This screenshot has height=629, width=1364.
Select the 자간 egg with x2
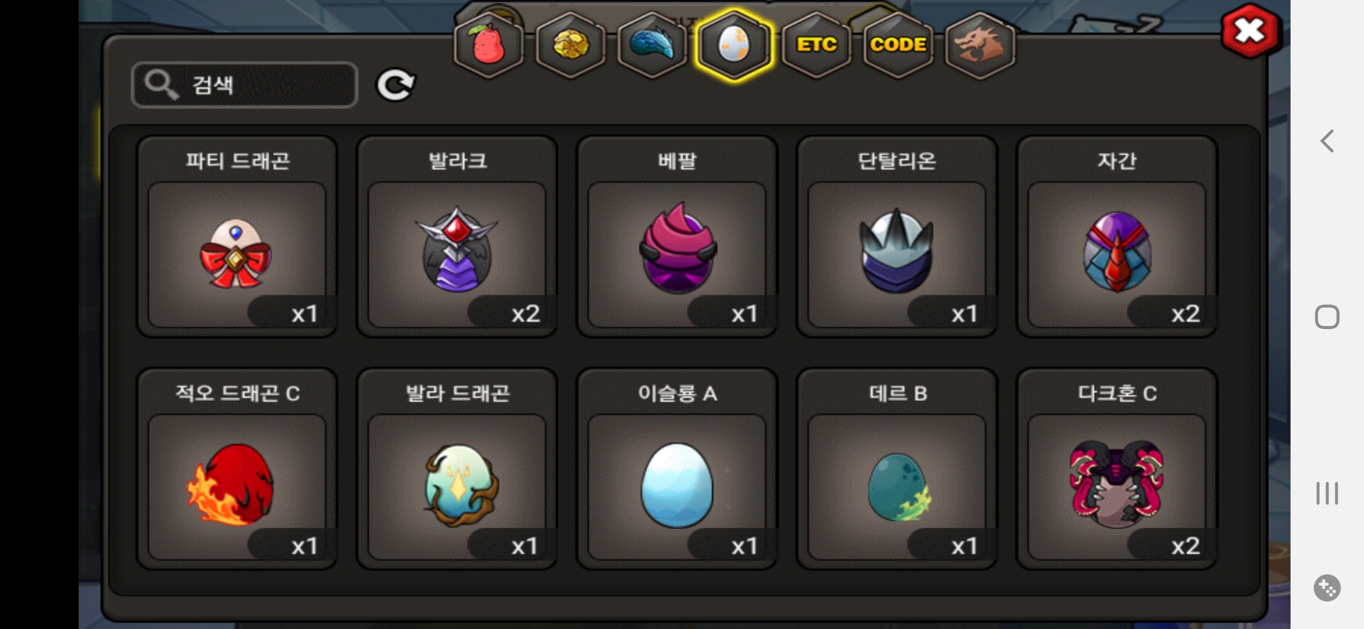point(1116,236)
